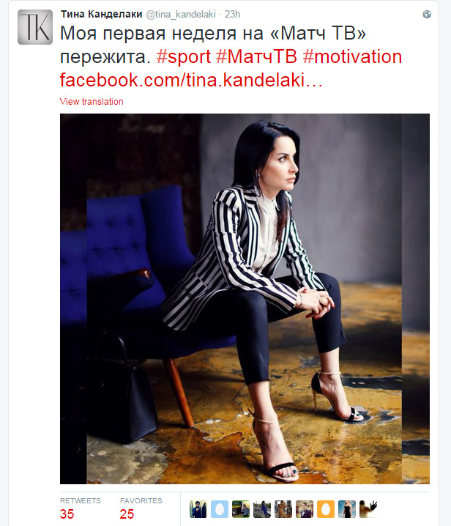451x526 pixels.
Task: Open the light blue egg avatar
Action: 220,509
